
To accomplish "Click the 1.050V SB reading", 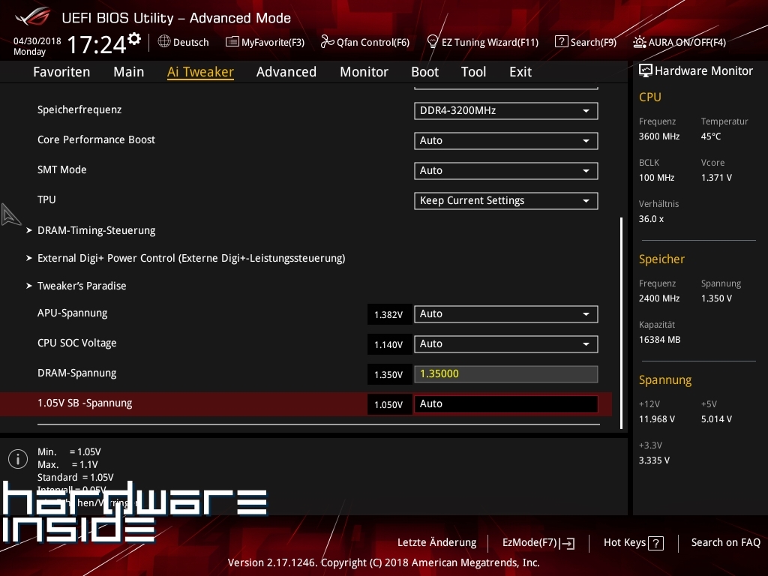I will pos(388,404).
